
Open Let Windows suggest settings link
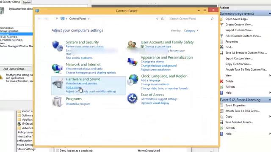tap(159, 99)
